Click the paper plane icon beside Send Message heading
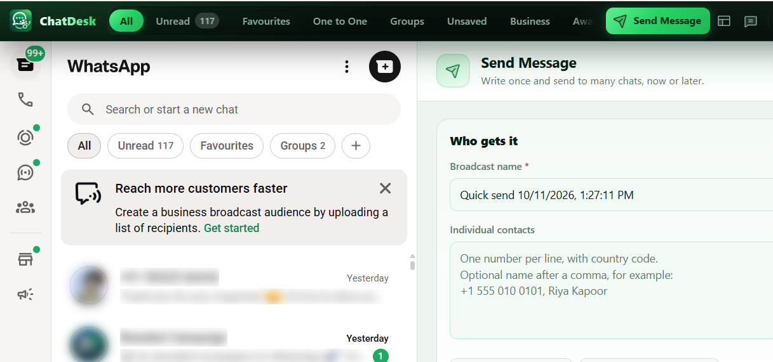 [453, 70]
